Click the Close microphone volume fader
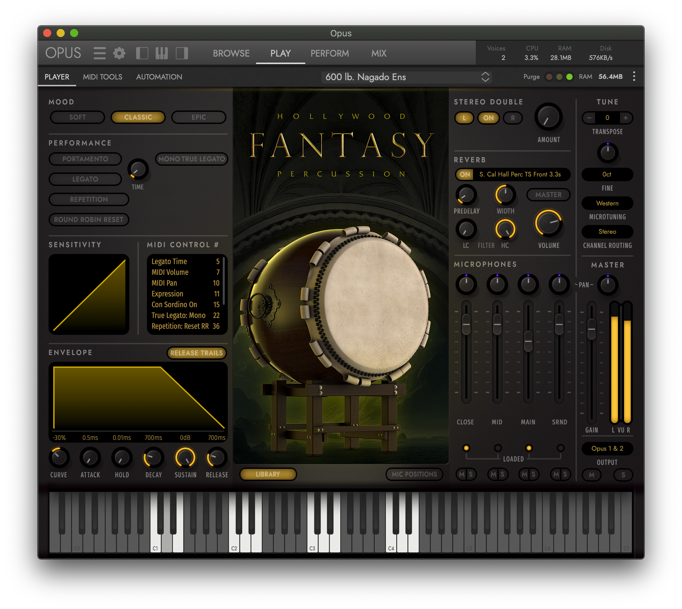 click(x=466, y=324)
